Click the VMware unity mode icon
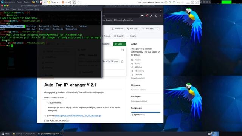The height and width of the screenshot is (136, 242). (79, 2)
